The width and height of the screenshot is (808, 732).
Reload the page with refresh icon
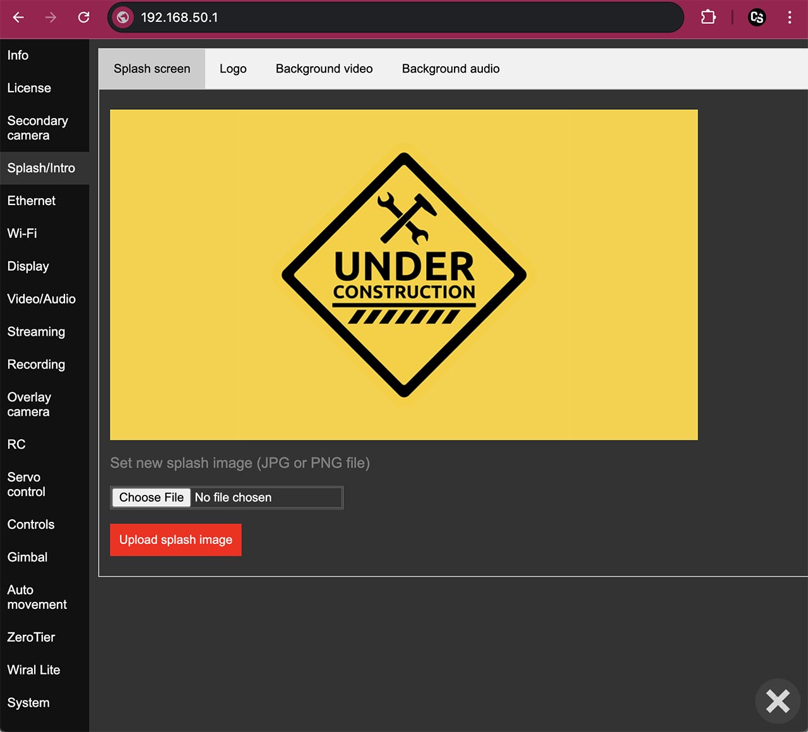[x=83, y=18]
